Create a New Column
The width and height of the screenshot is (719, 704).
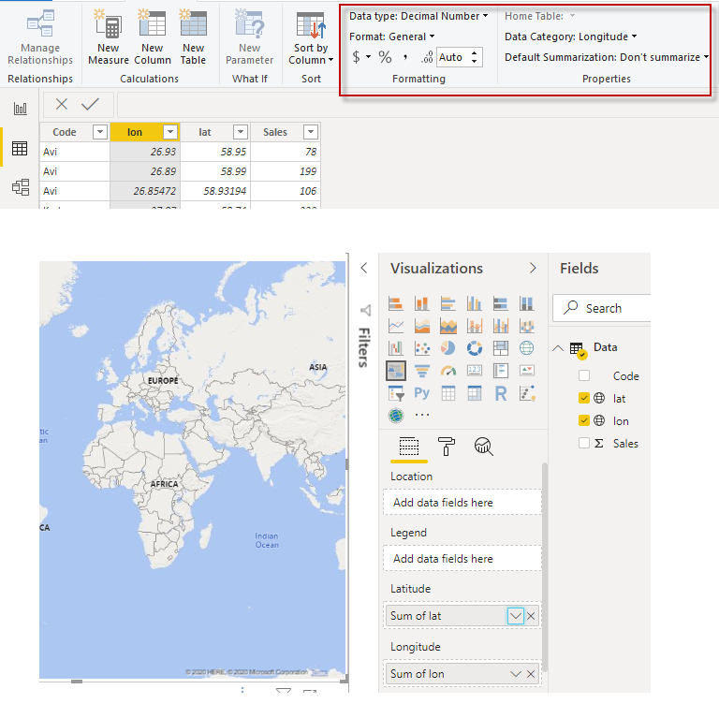(x=153, y=38)
